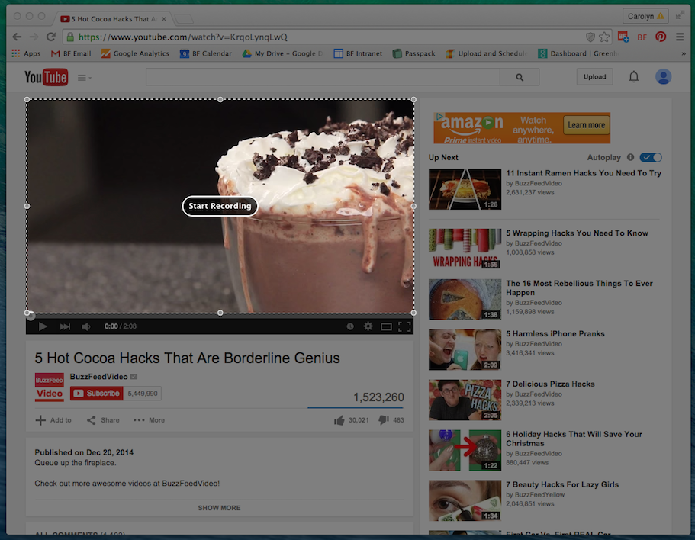Open the BF Intranet bookmark
Image resolution: width=695 pixels, height=540 pixels.
tap(358, 53)
